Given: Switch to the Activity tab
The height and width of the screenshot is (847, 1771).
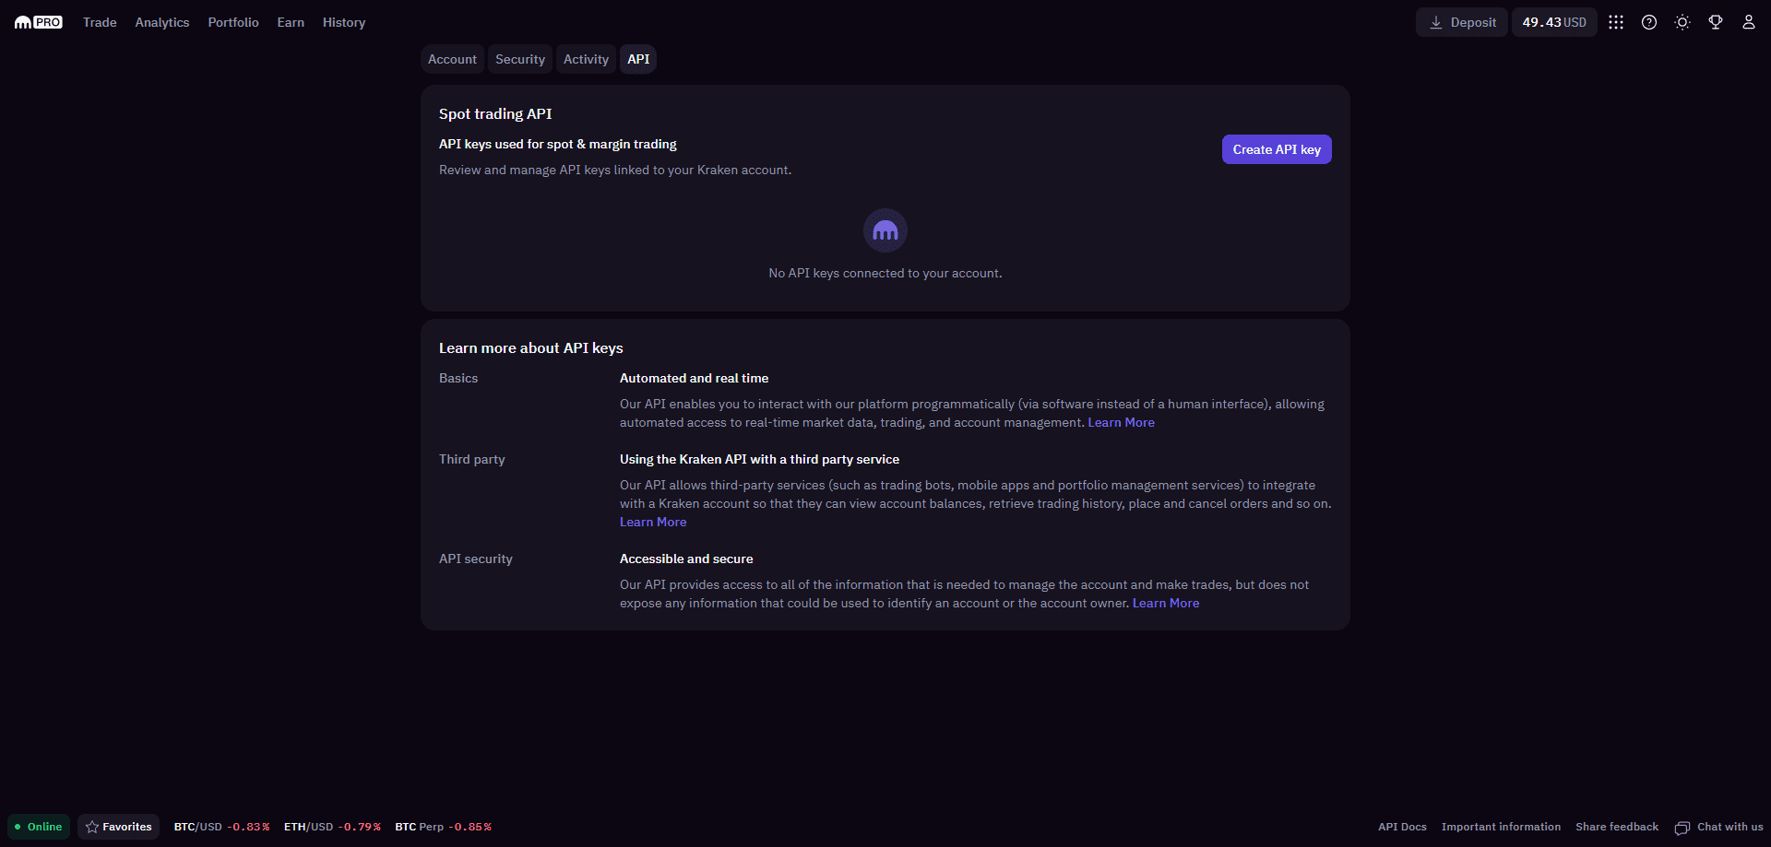Looking at the screenshot, I should (586, 59).
